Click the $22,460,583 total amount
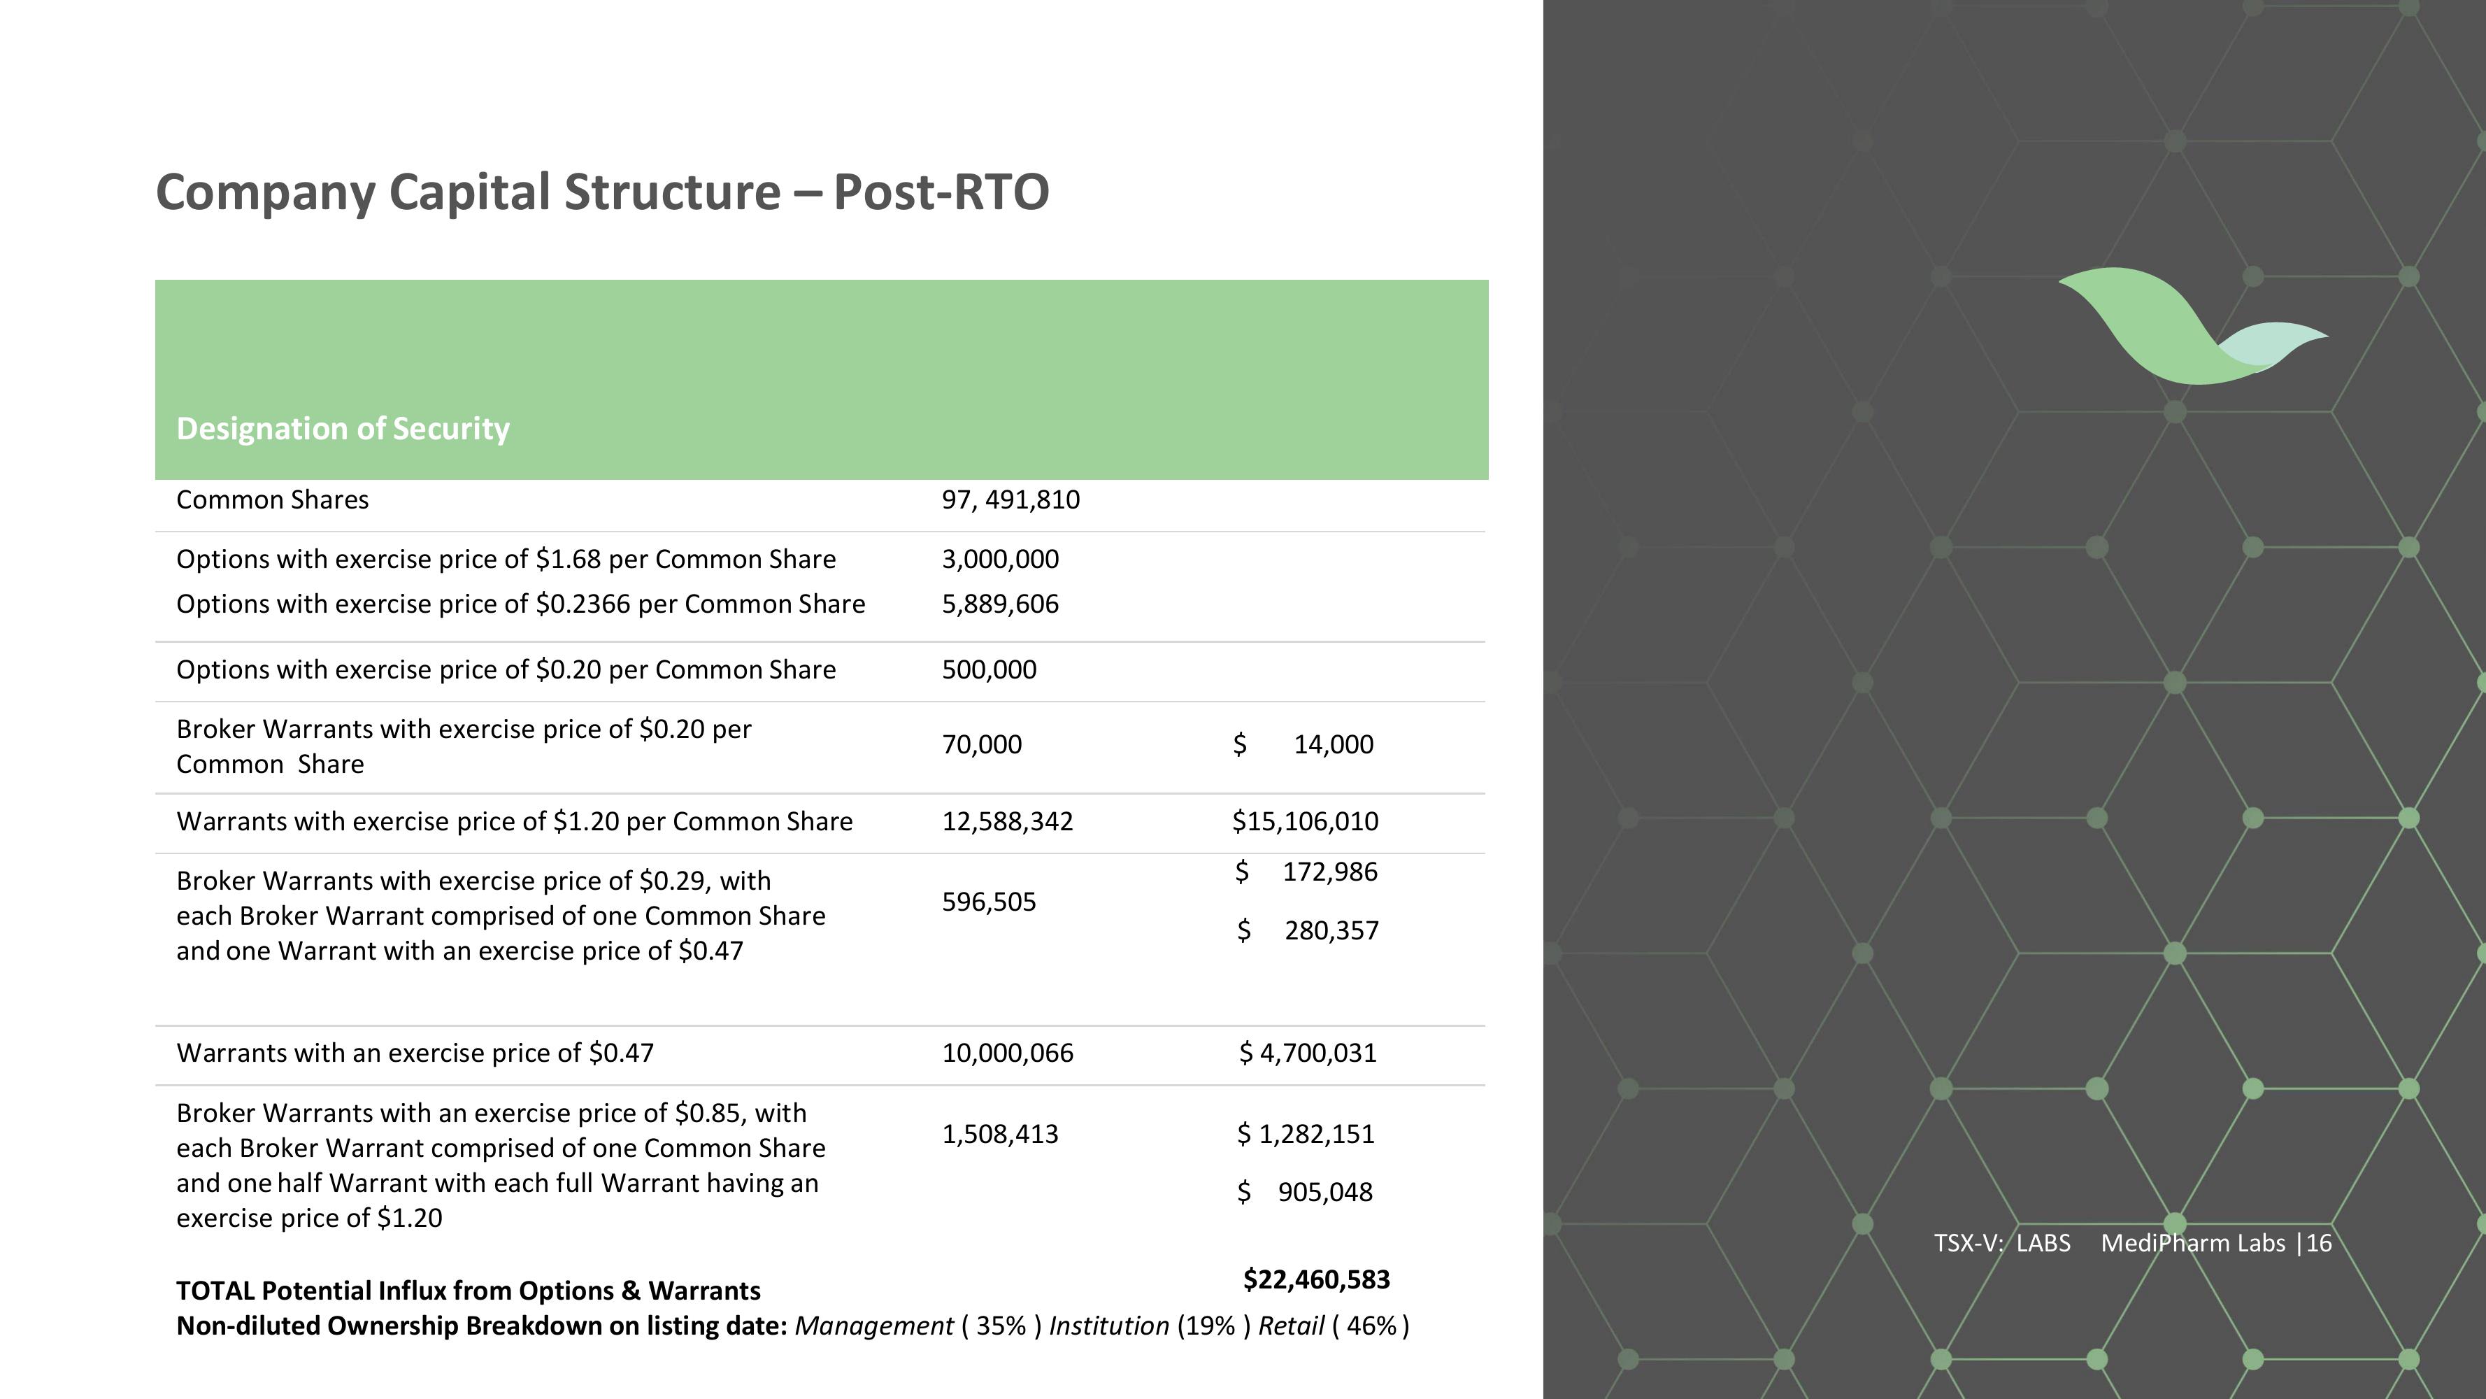2486x1399 pixels. [x=1316, y=1280]
